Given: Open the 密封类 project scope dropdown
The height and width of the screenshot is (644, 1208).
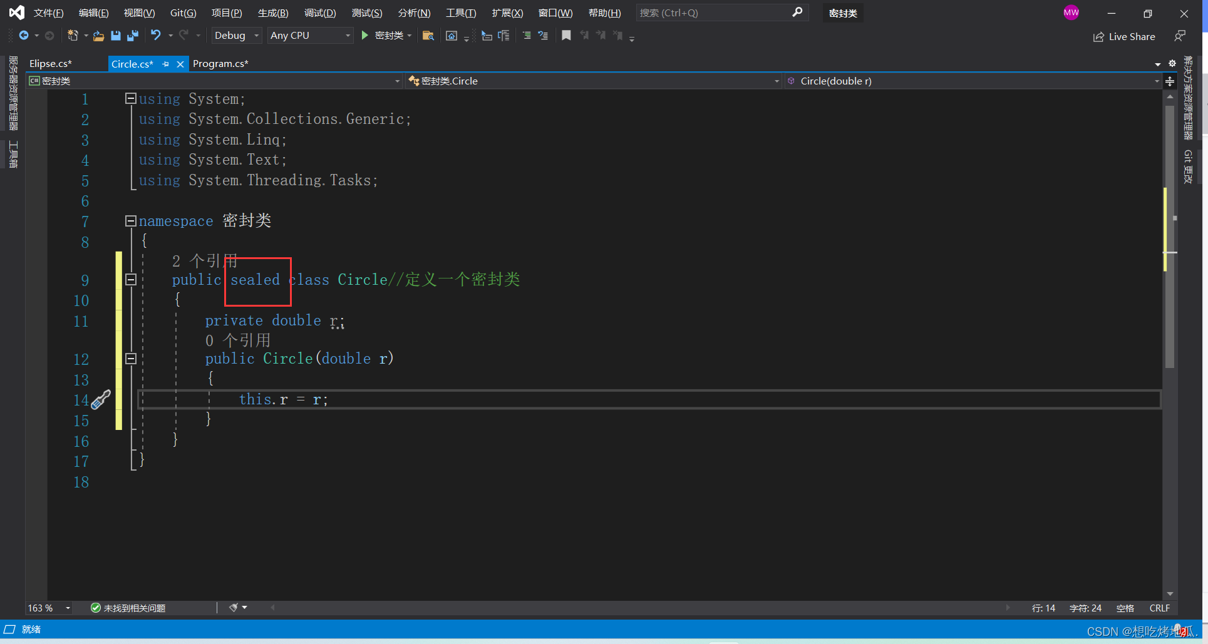Looking at the screenshot, I should (x=215, y=81).
